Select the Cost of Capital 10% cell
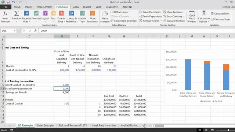235x132 pixels. coord(62,103)
